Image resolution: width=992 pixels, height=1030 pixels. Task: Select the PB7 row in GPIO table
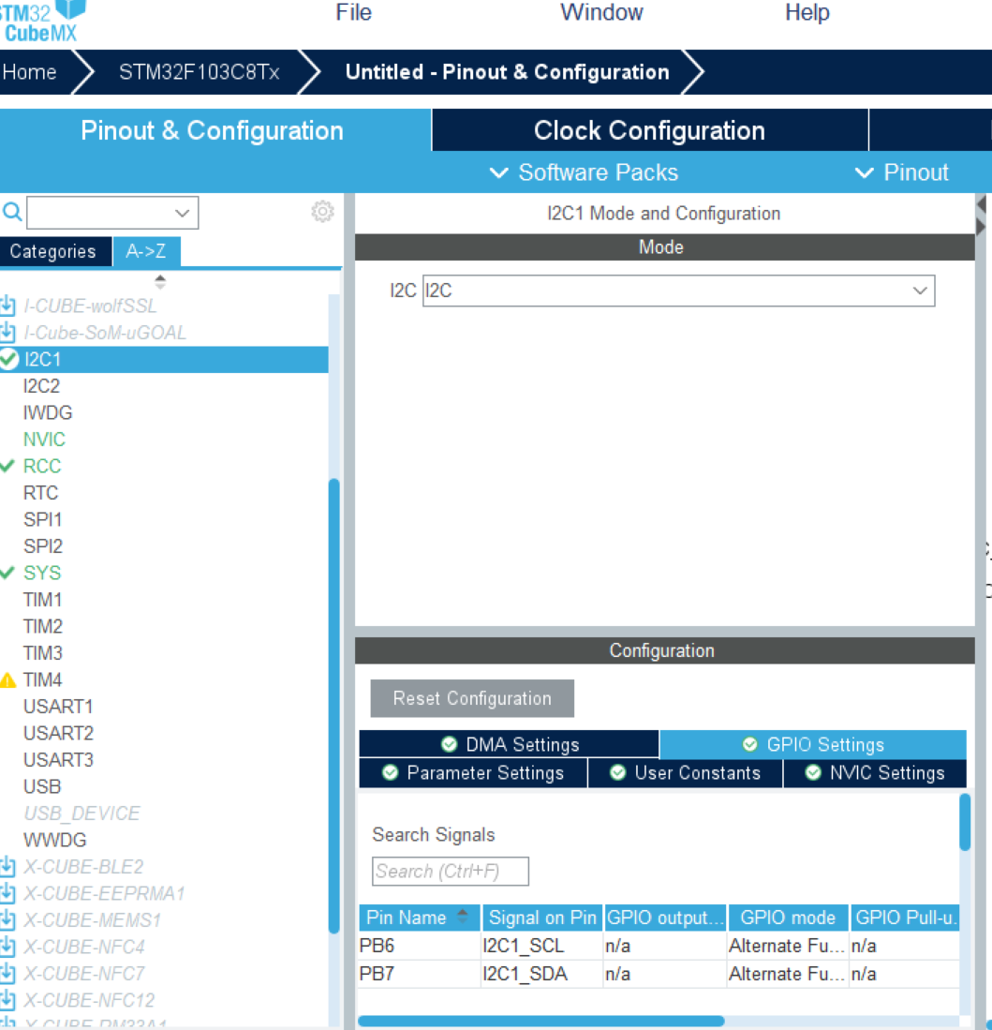(x=659, y=974)
